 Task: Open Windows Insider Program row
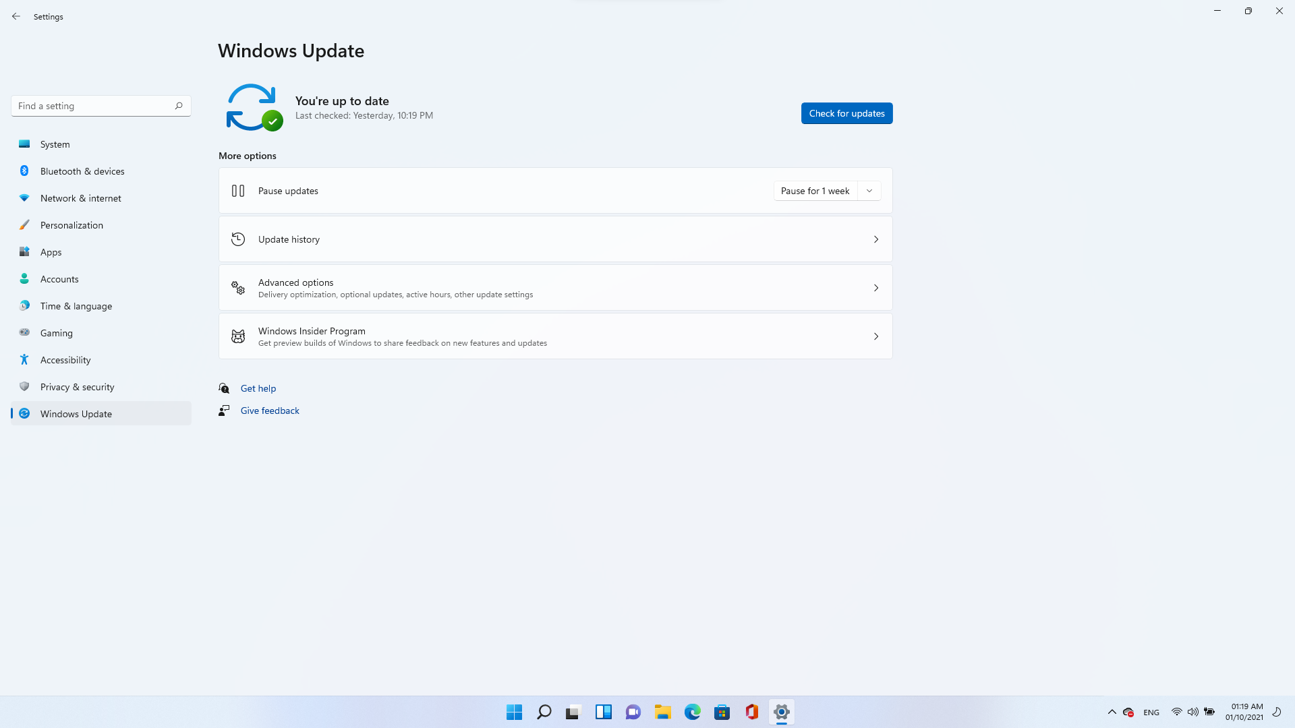click(555, 336)
